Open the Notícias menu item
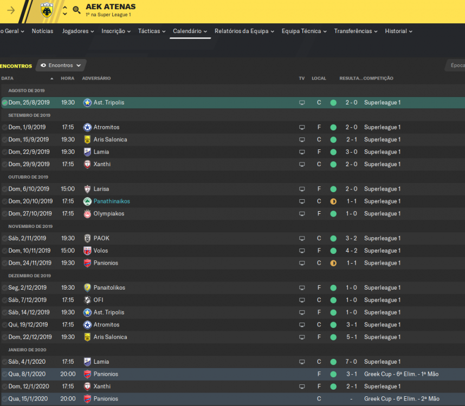This screenshot has width=465, height=406. (x=42, y=31)
